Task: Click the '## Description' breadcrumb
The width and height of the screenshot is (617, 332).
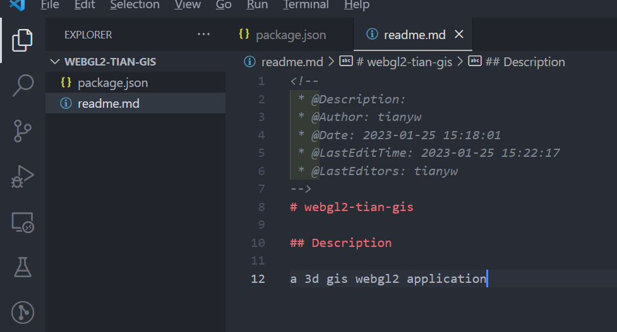Action: (x=525, y=62)
